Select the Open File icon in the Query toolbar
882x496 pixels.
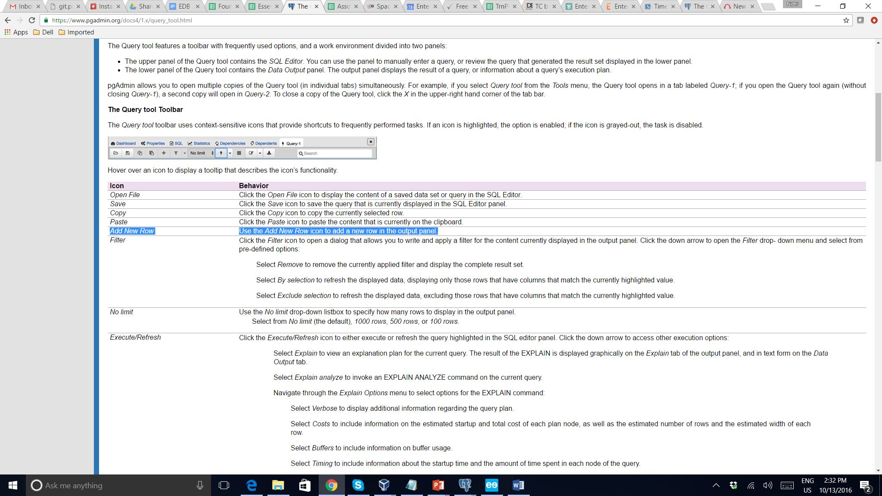point(115,153)
